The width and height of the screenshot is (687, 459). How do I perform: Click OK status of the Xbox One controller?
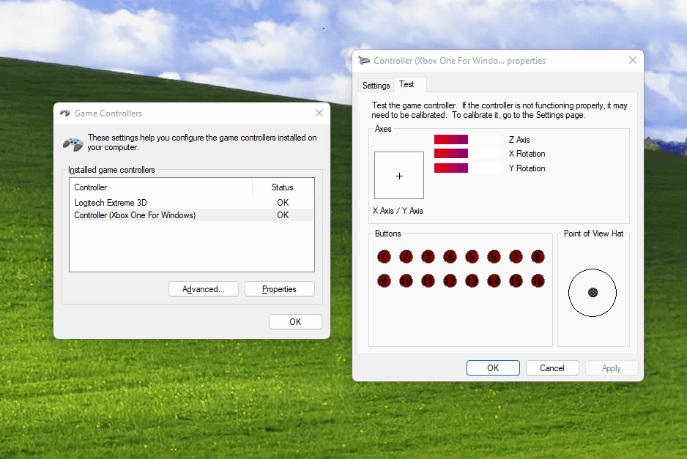pos(283,215)
